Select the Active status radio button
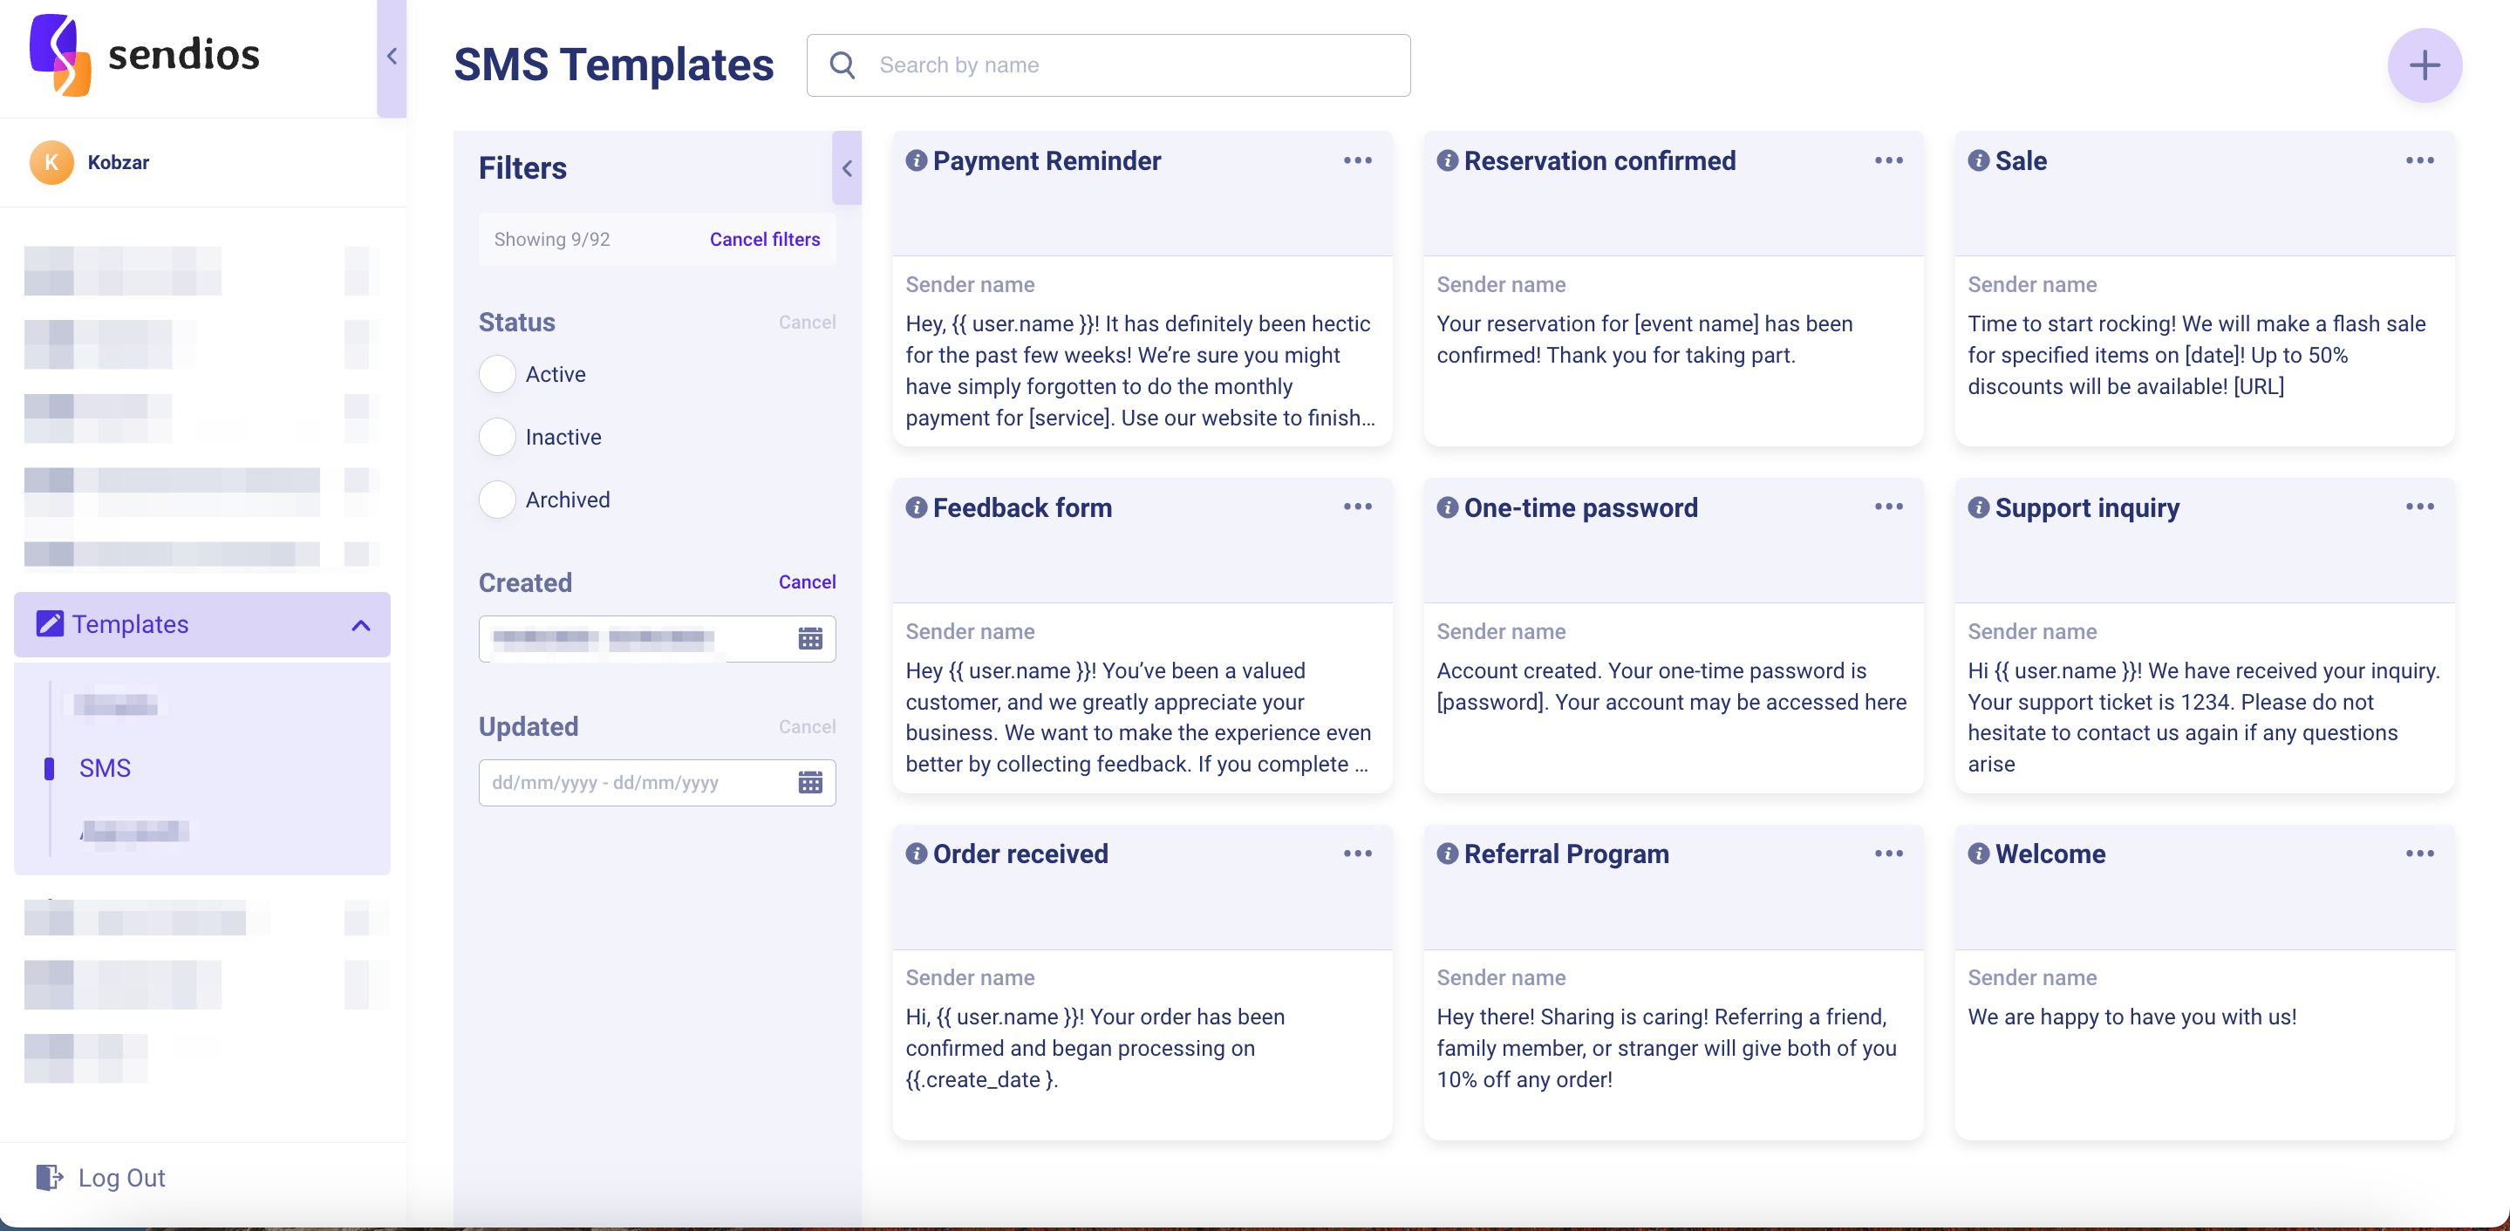 497,374
